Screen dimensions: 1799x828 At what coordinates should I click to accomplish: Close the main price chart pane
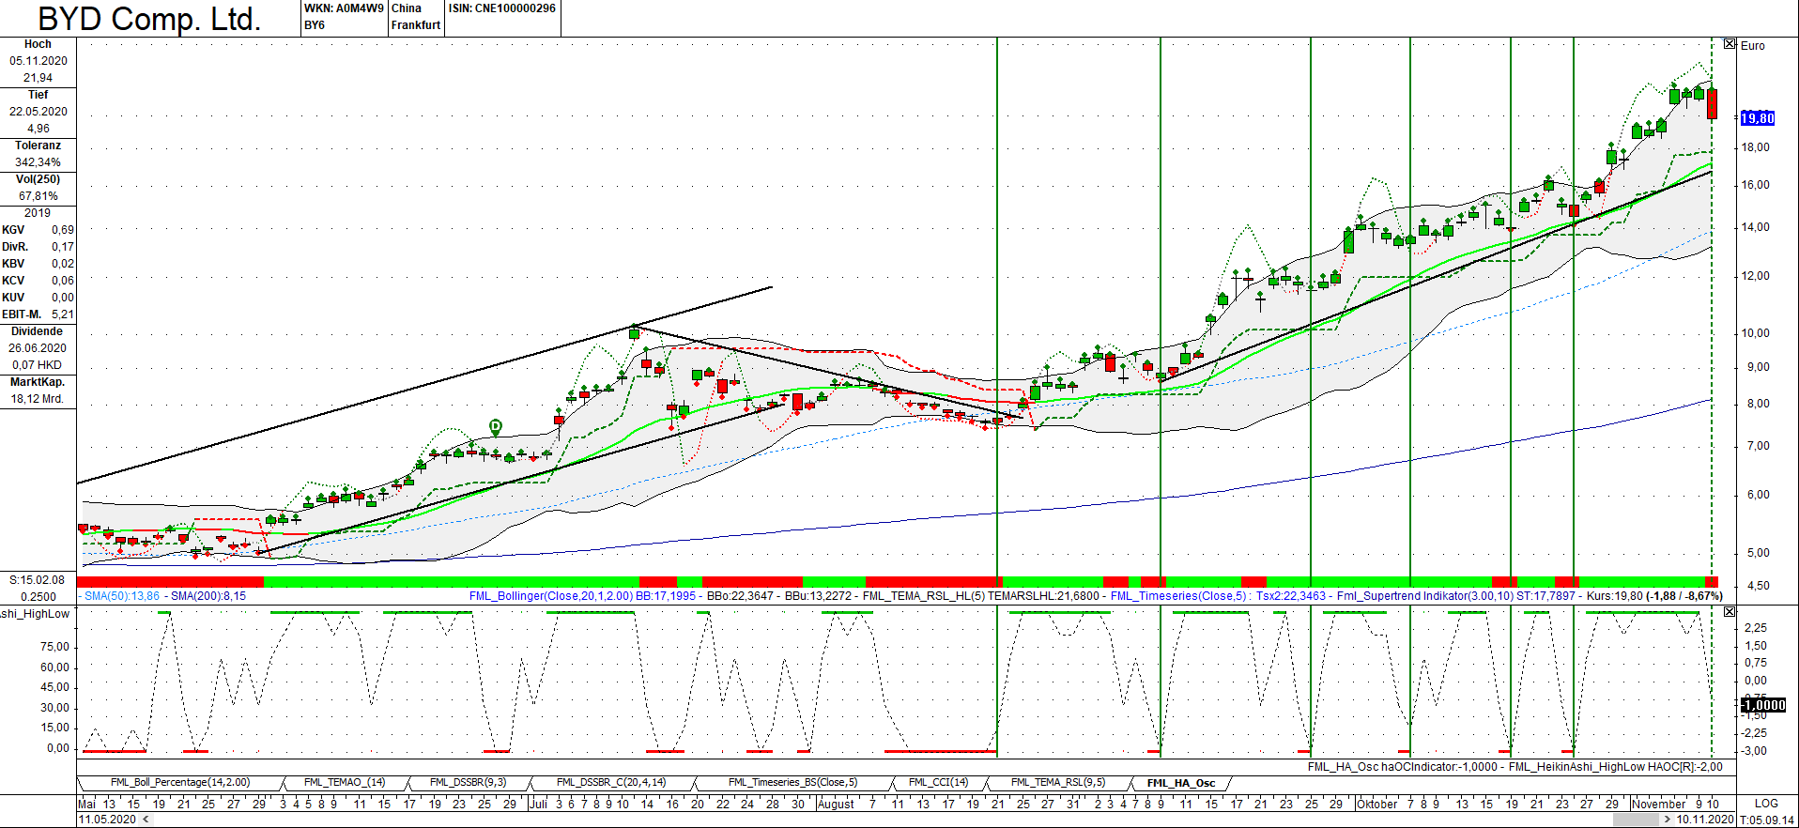1730,44
